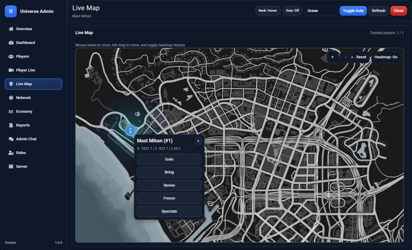Click the Admin Chat bubbles icon
The image size is (412, 250).
11,139
